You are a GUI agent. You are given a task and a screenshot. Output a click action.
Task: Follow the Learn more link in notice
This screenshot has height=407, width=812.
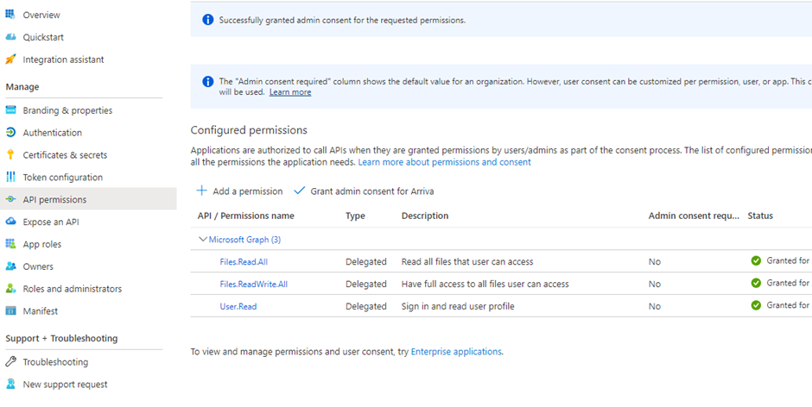(290, 92)
